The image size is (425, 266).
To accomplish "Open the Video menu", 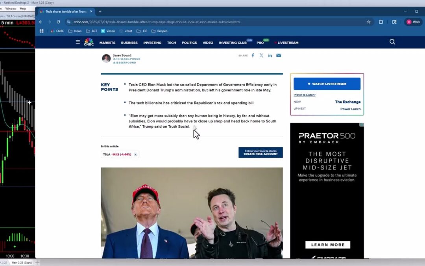I will tap(208, 43).
